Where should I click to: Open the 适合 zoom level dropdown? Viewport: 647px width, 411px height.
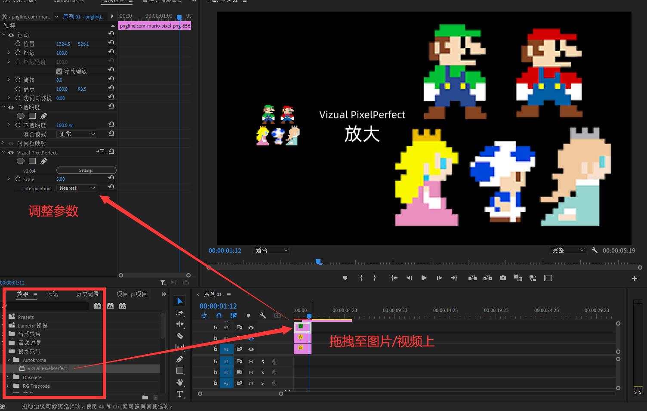point(272,250)
